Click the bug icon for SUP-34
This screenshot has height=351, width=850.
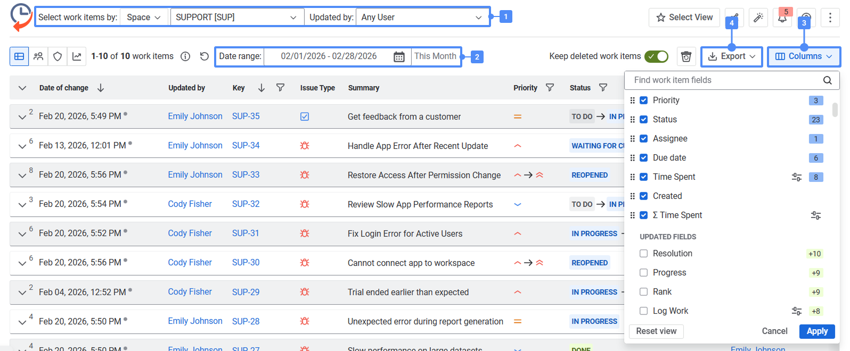(x=305, y=146)
